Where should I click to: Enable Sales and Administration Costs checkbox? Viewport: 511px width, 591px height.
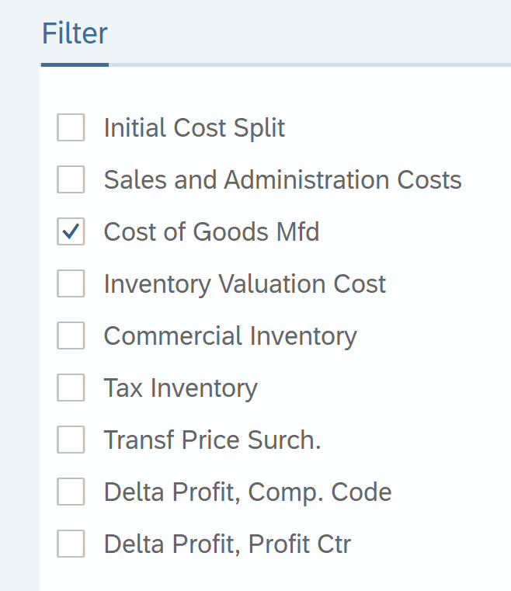tap(71, 179)
